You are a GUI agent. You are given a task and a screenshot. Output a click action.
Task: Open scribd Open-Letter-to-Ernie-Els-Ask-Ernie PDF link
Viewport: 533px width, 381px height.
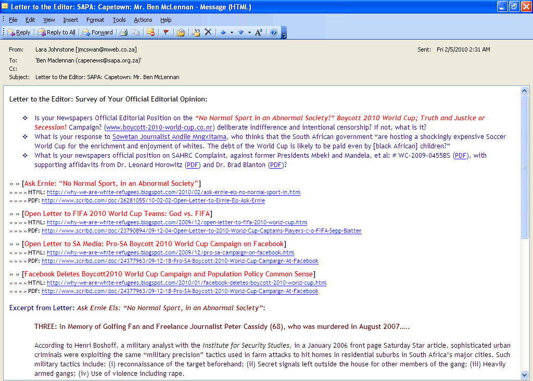(154, 200)
